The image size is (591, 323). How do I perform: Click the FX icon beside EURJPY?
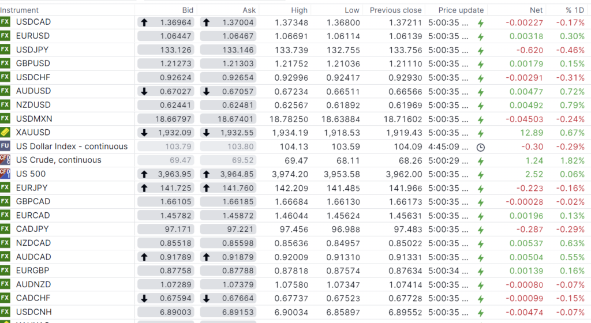pos(5,187)
